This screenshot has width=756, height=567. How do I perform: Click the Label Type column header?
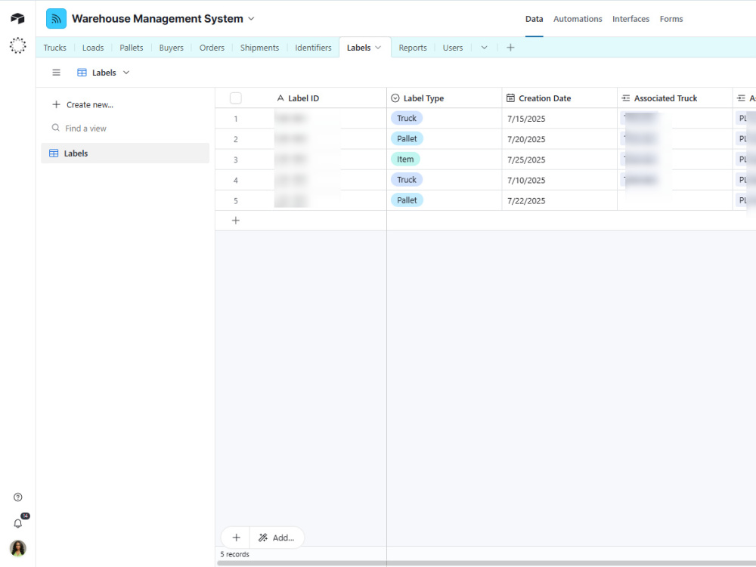coord(444,98)
